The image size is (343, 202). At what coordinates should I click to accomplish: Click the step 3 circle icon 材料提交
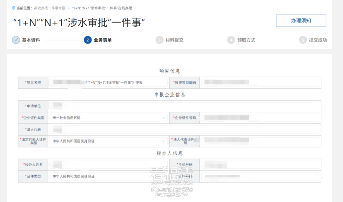(159, 40)
